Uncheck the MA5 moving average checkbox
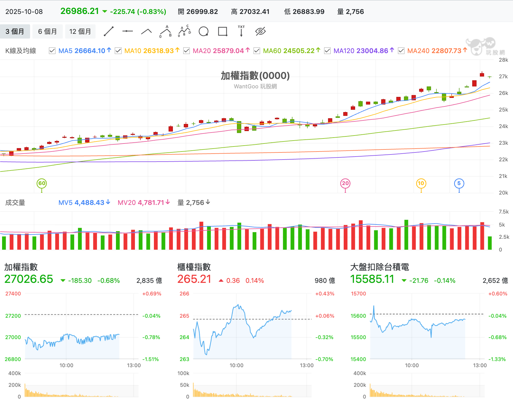The image size is (513, 403). [x=52, y=51]
